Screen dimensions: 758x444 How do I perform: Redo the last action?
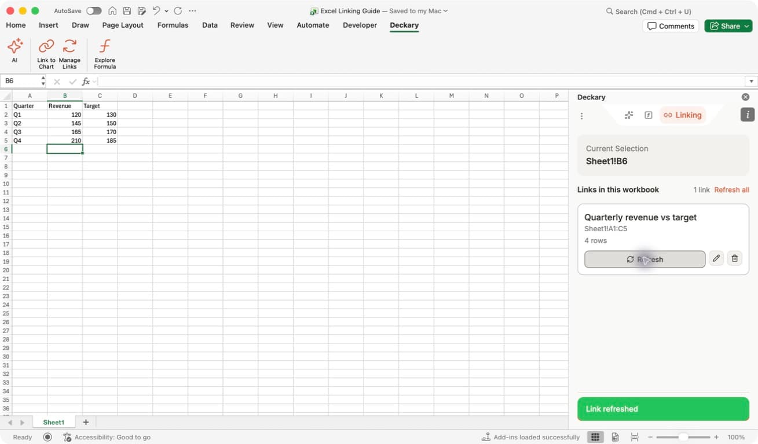tap(178, 11)
